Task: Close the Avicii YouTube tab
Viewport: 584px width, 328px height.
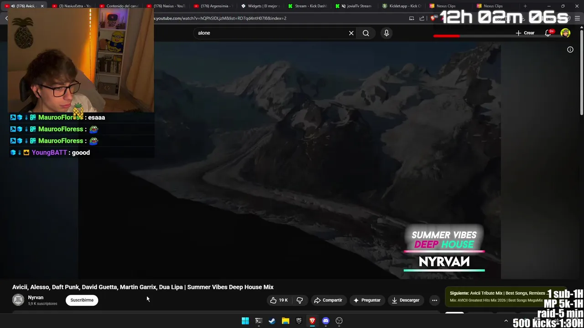Action: pos(42,6)
